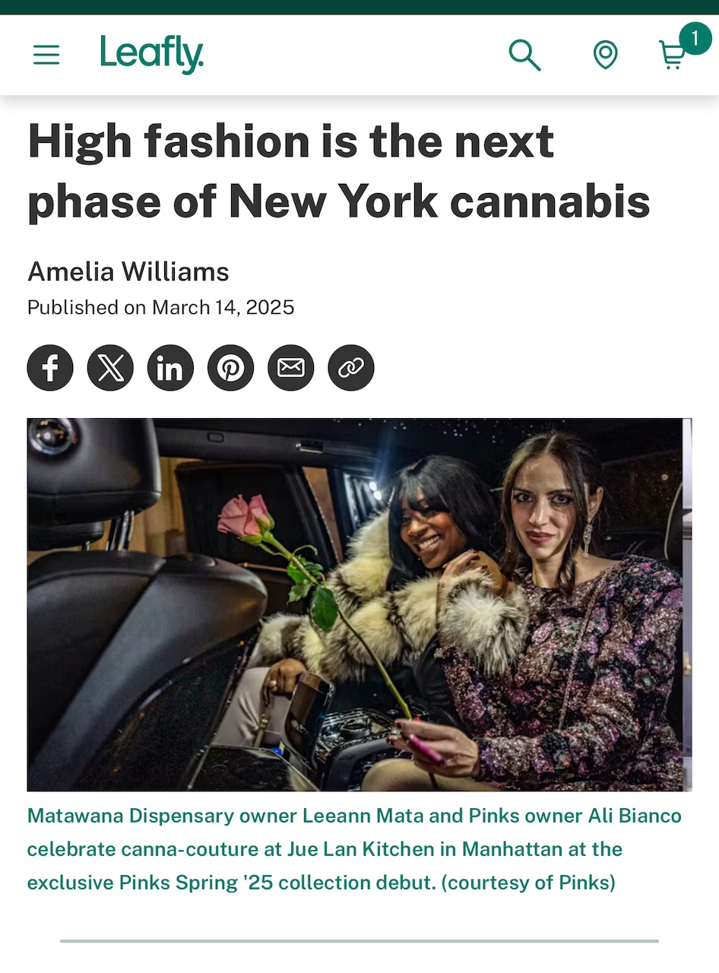The image size is (719, 973).
Task: Share the article via email icon
Action: pos(290,368)
